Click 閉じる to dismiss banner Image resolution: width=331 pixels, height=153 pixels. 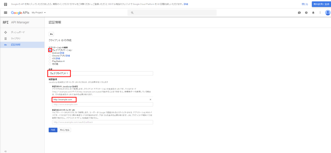point(305,4)
